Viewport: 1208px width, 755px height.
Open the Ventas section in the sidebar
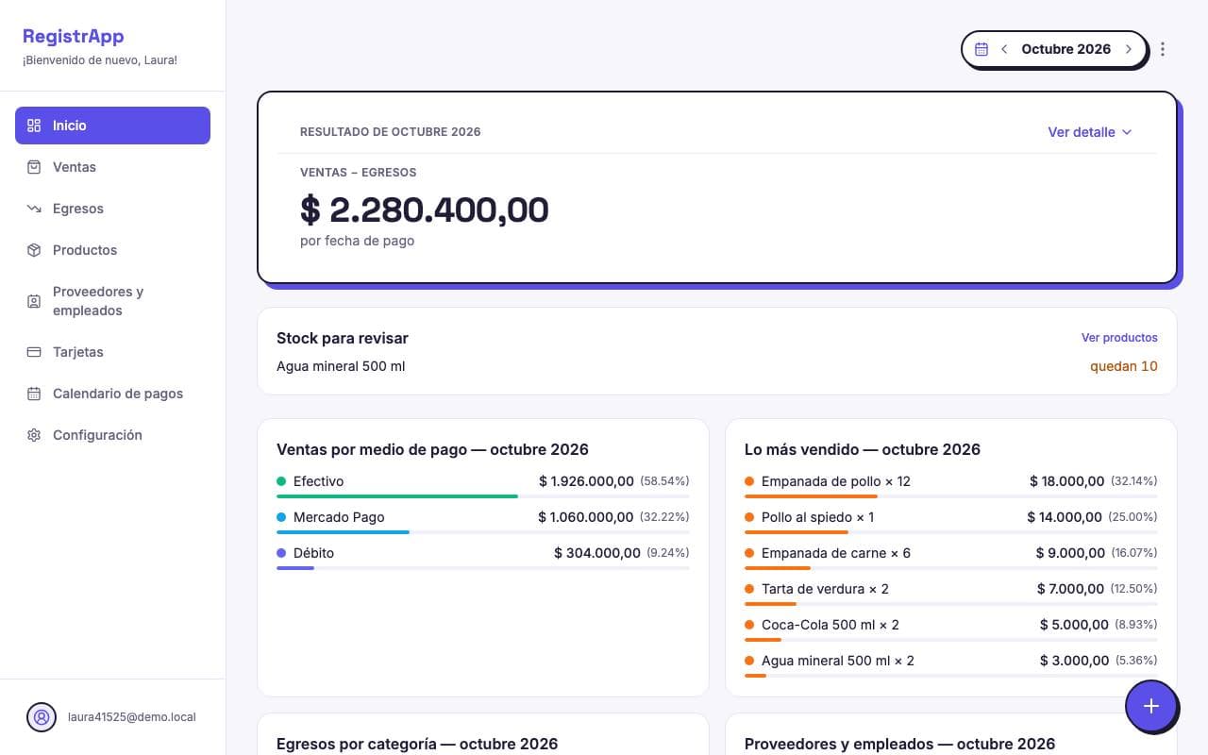[112, 167]
